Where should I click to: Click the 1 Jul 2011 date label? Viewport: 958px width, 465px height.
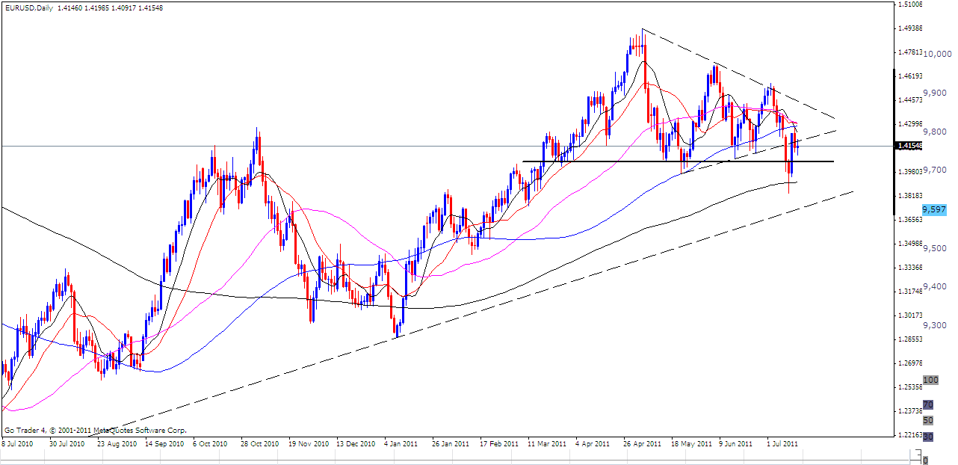pos(782,443)
